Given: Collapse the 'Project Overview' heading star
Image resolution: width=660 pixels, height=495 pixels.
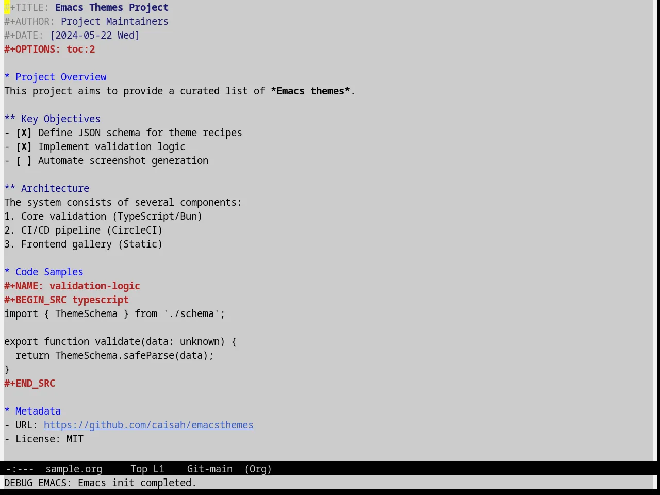Looking at the screenshot, I should point(7,77).
